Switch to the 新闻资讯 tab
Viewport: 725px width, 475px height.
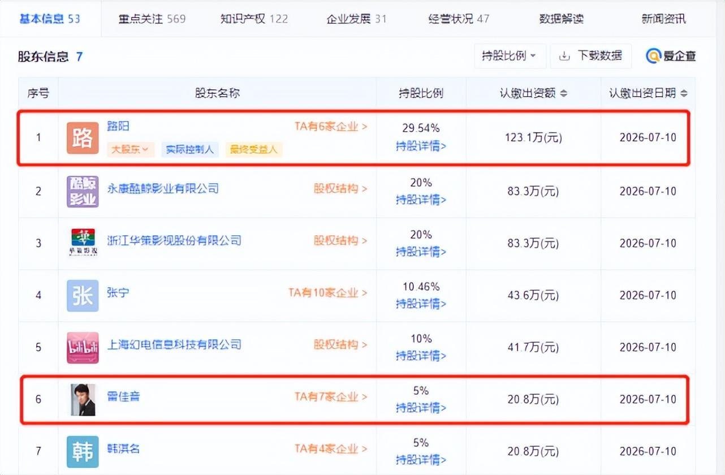(x=663, y=19)
